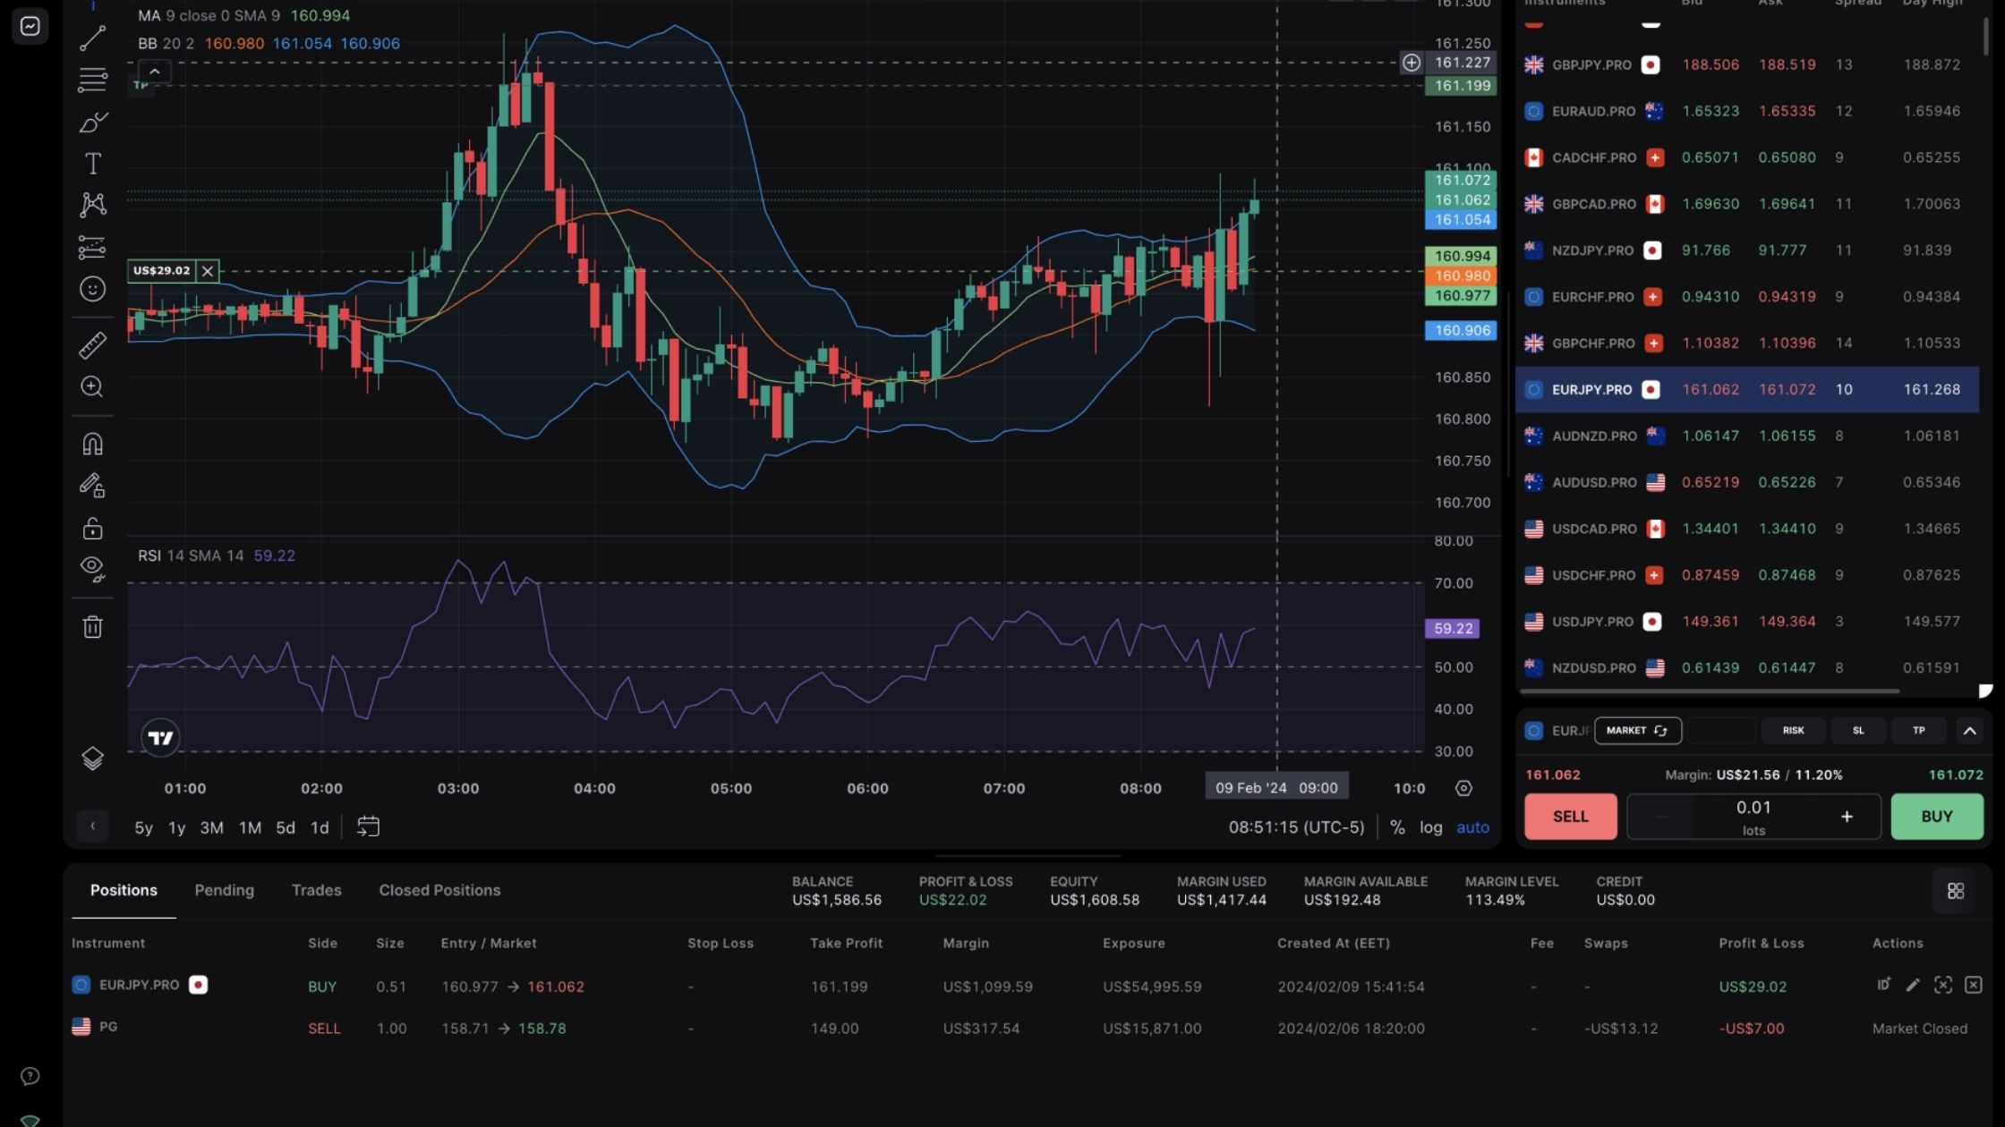Screen dimensions: 2005x1127
Task: Switch to the Positions tab
Action: pyautogui.click(x=124, y=890)
